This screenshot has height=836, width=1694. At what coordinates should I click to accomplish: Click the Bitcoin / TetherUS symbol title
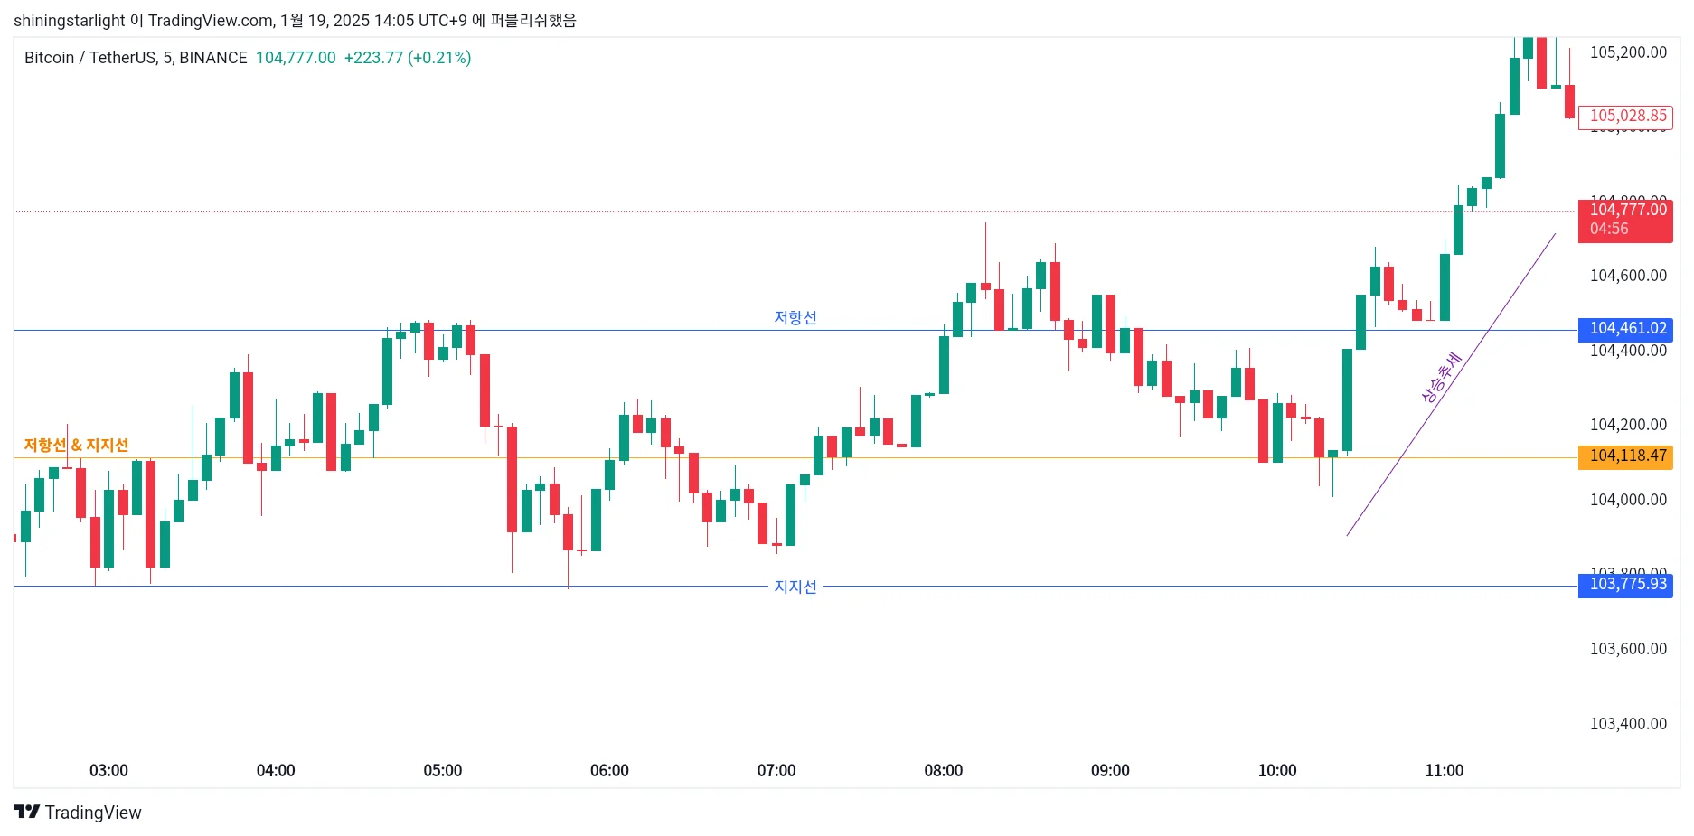(x=136, y=58)
